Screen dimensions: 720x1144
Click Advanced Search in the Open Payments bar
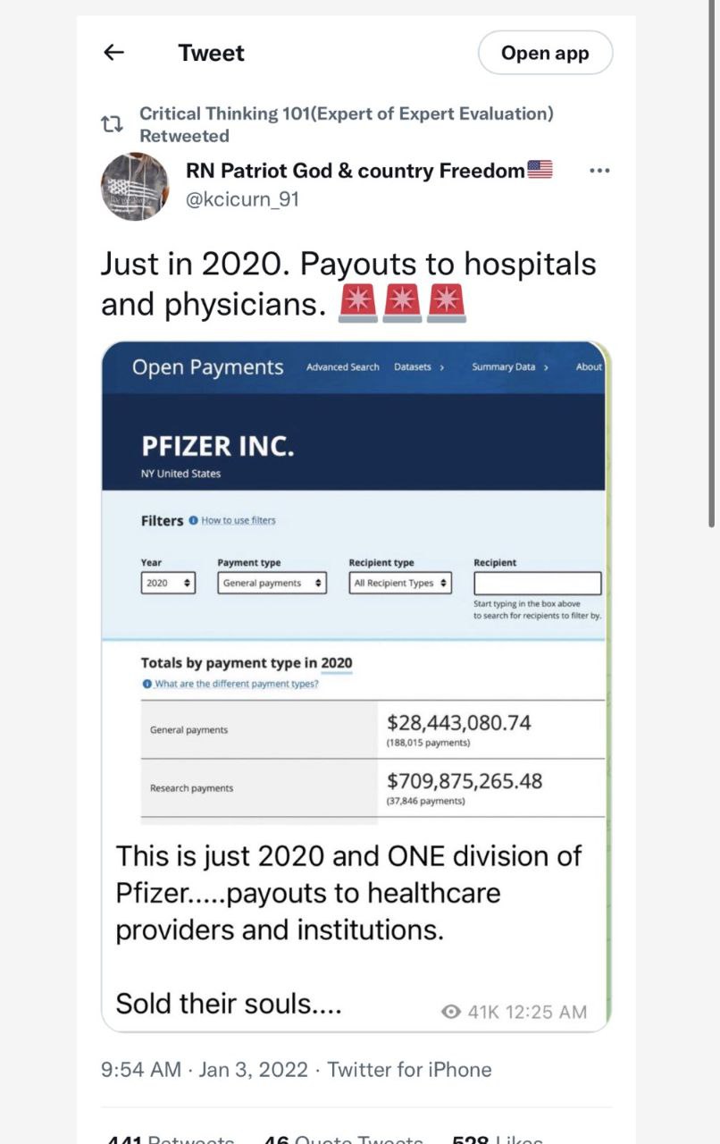(x=342, y=366)
